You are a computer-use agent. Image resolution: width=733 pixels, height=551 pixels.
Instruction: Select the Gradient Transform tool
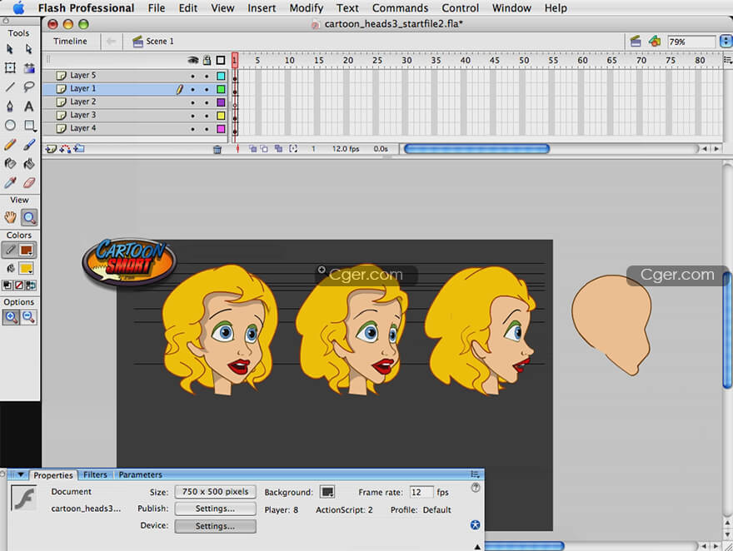tap(29, 68)
